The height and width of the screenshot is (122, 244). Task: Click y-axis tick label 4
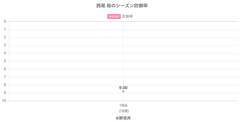click(5, 53)
